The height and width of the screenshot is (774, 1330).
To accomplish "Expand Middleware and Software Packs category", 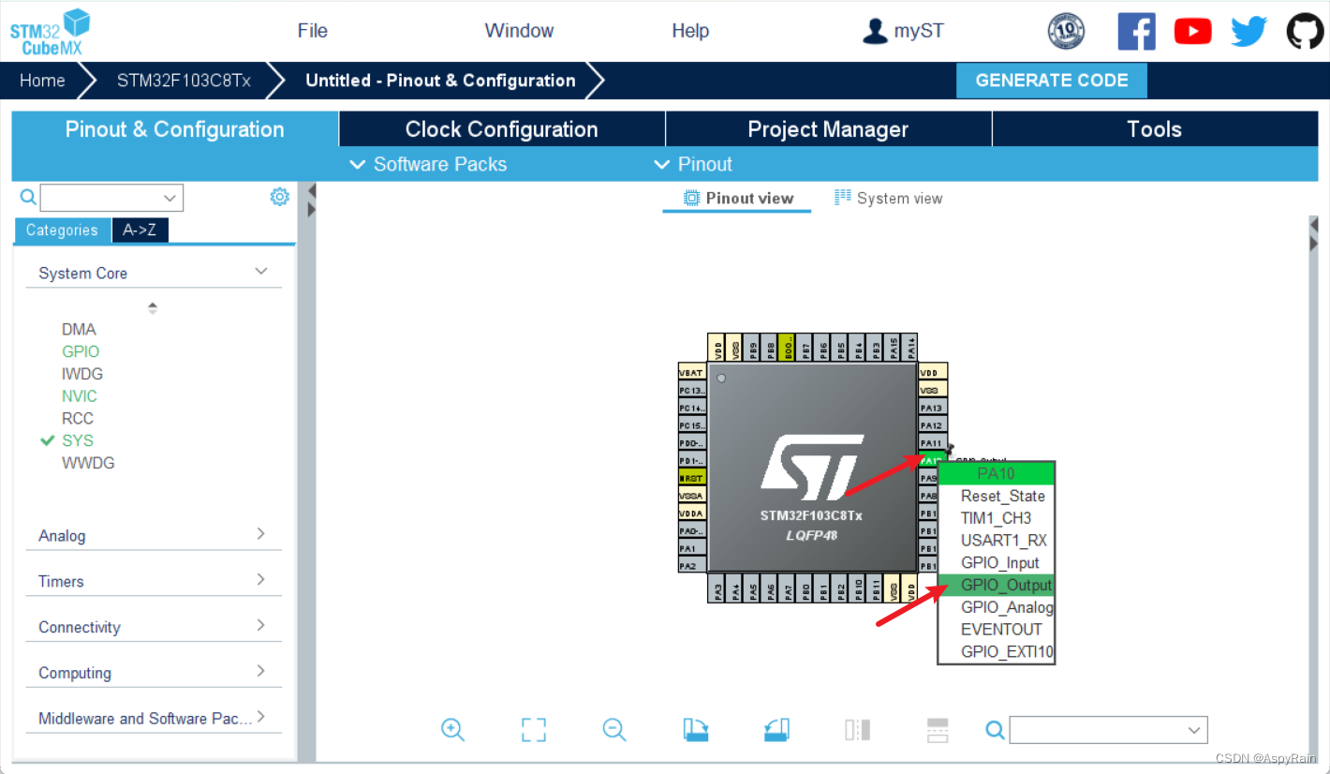I will click(x=261, y=718).
